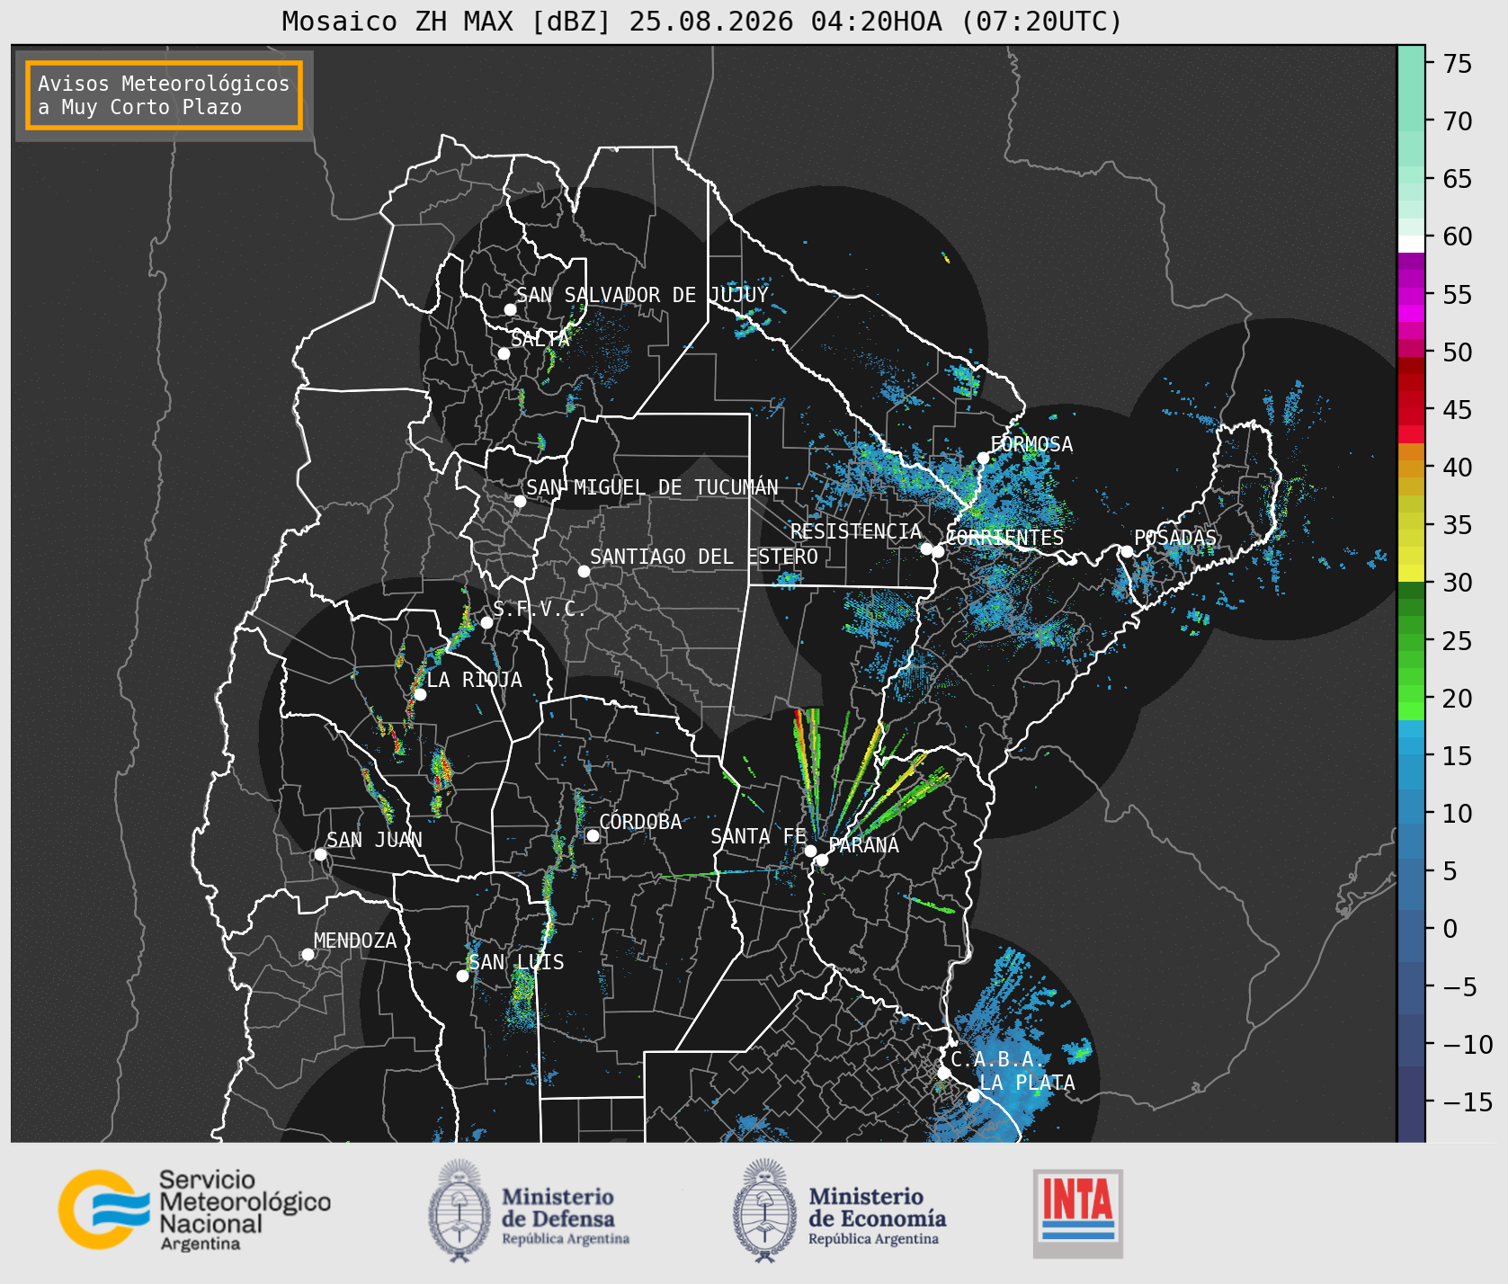Click the MENDOZA label text
This screenshot has height=1284, width=1508.
(x=355, y=941)
